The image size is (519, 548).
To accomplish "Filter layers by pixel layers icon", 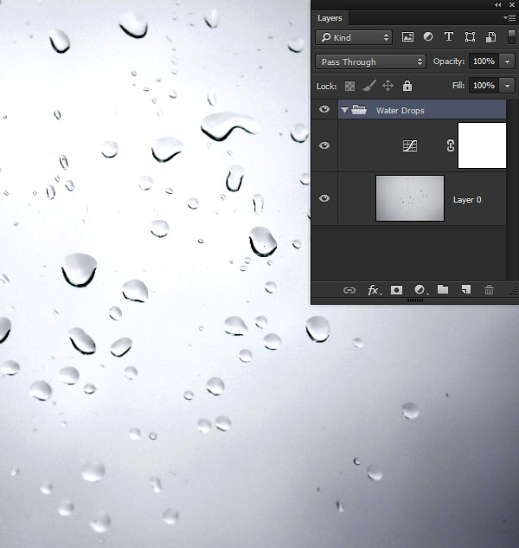I will pyautogui.click(x=408, y=37).
